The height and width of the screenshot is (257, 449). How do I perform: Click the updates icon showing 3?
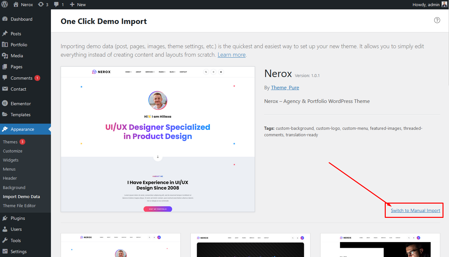point(41,5)
